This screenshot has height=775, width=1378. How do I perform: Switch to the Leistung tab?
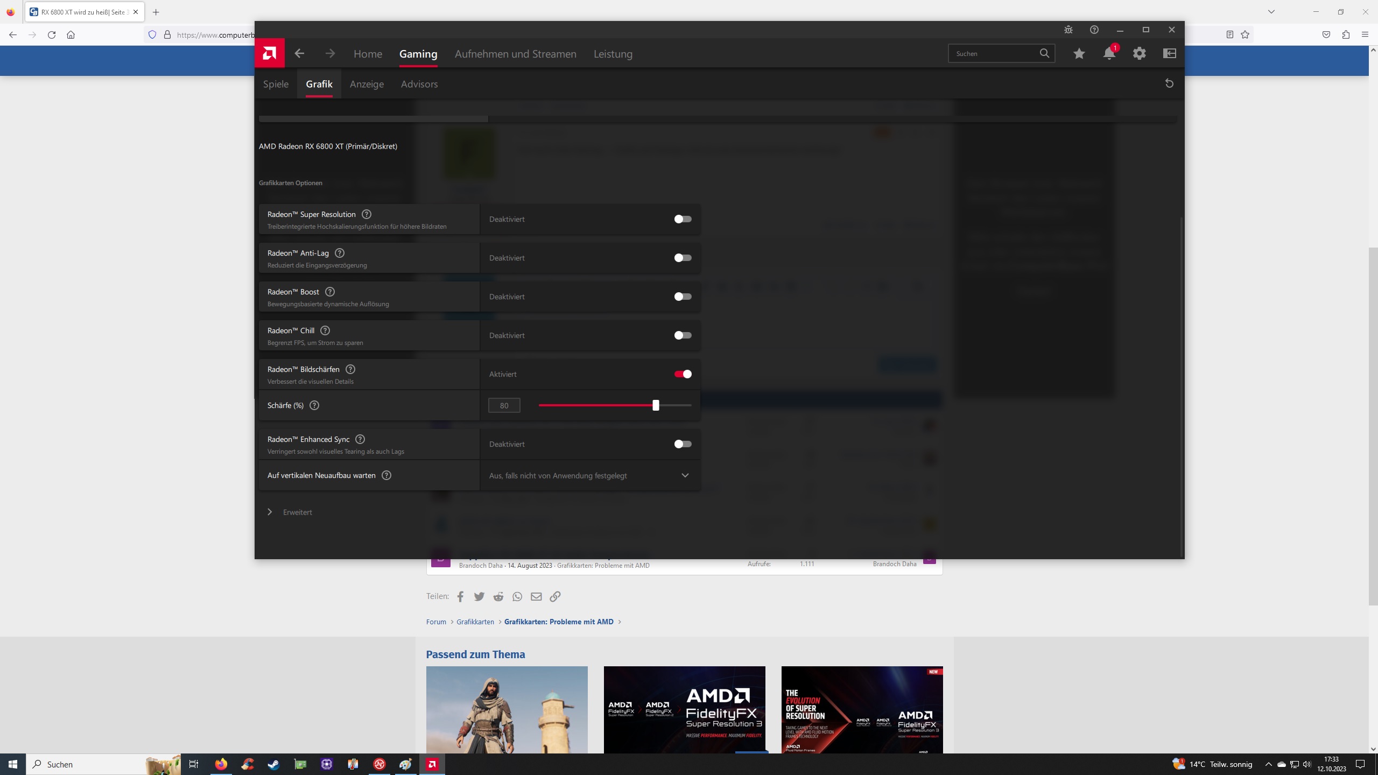[x=613, y=54]
